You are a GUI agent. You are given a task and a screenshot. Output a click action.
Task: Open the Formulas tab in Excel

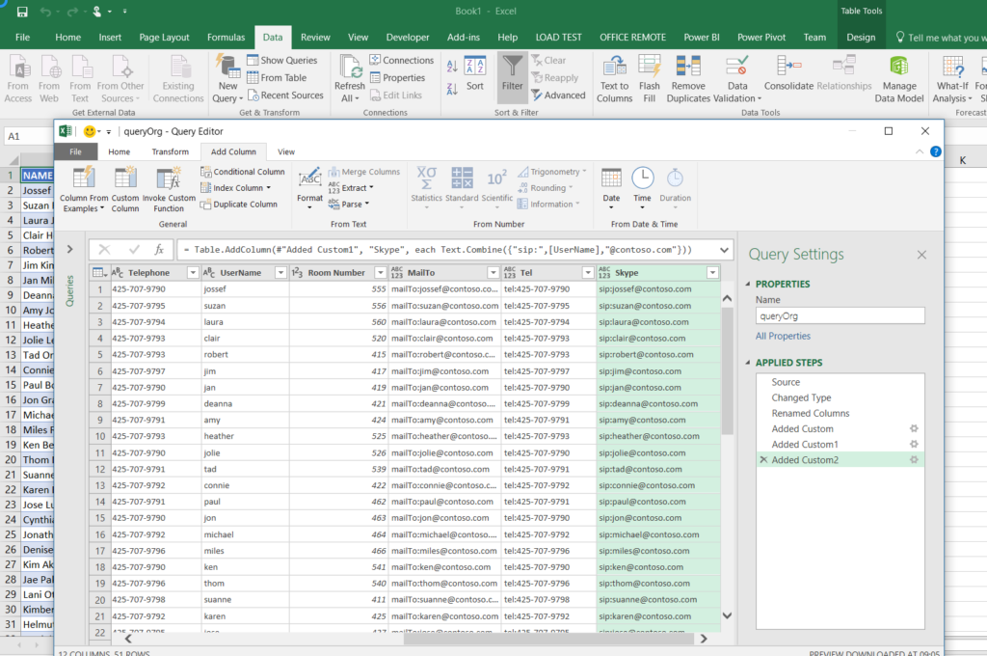[x=226, y=38]
